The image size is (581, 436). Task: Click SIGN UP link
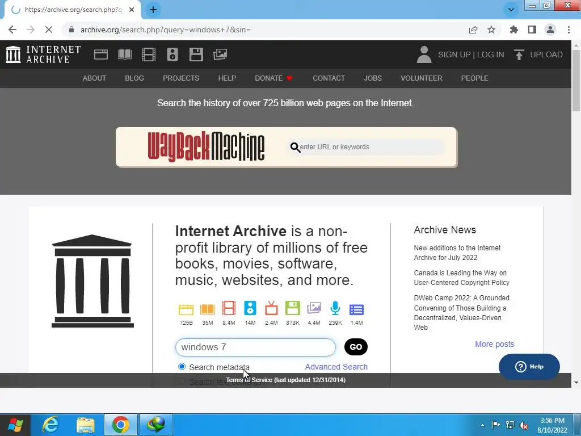[x=454, y=54]
